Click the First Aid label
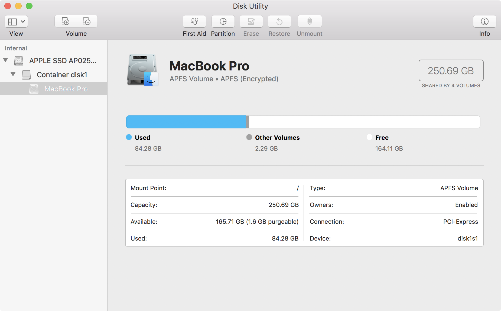 pyautogui.click(x=194, y=34)
